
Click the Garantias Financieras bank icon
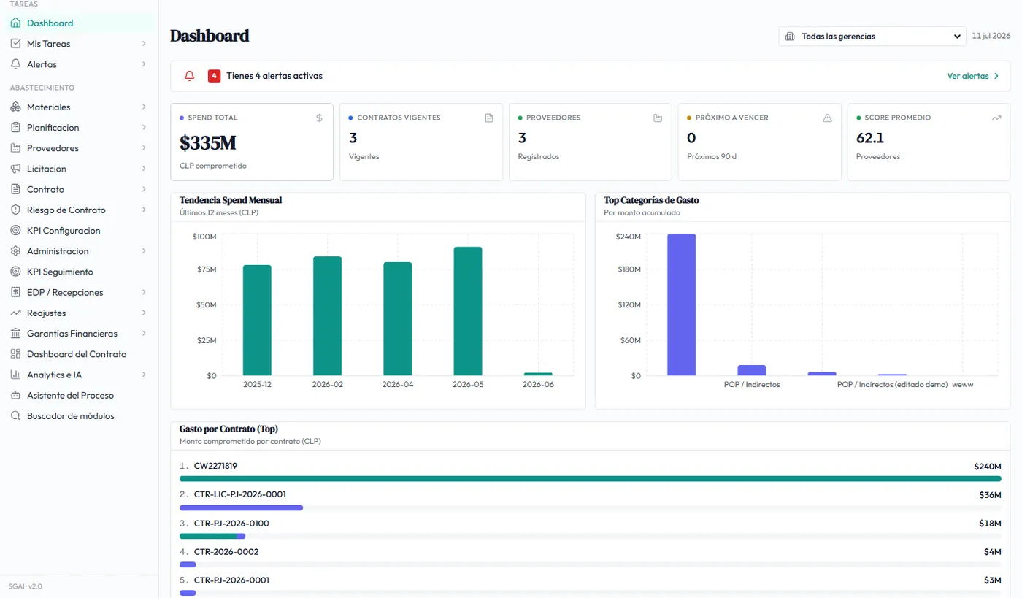pyautogui.click(x=15, y=334)
